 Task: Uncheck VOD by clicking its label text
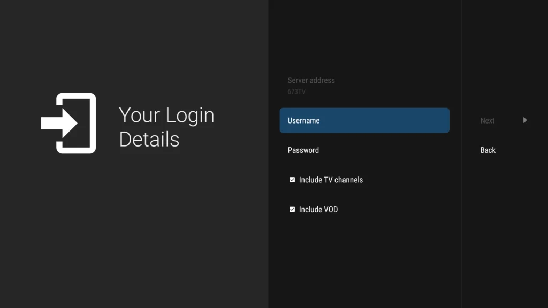(x=318, y=210)
